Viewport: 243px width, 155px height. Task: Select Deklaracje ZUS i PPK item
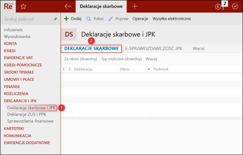point(27,114)
